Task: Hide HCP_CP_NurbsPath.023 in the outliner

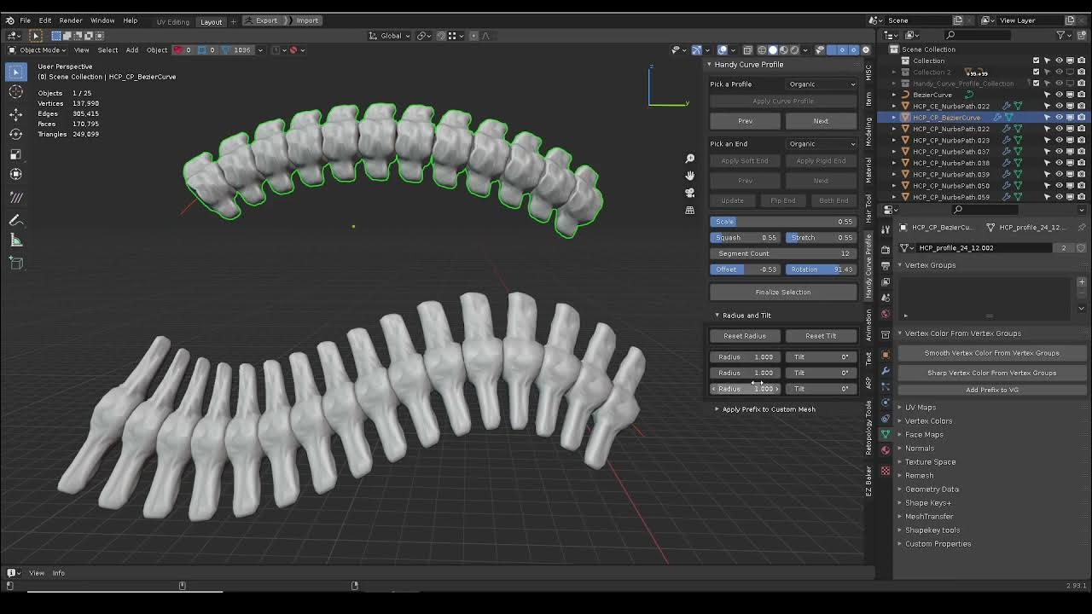Action: pyautogui.click(x=1060, y=139)
